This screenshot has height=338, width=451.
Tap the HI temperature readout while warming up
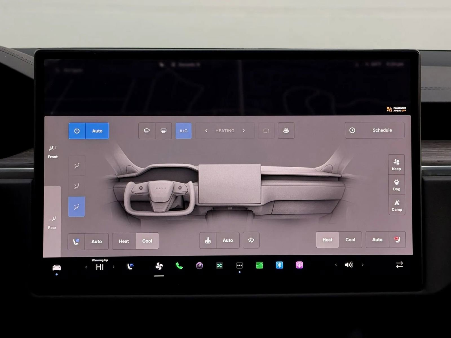coord(100,267)
